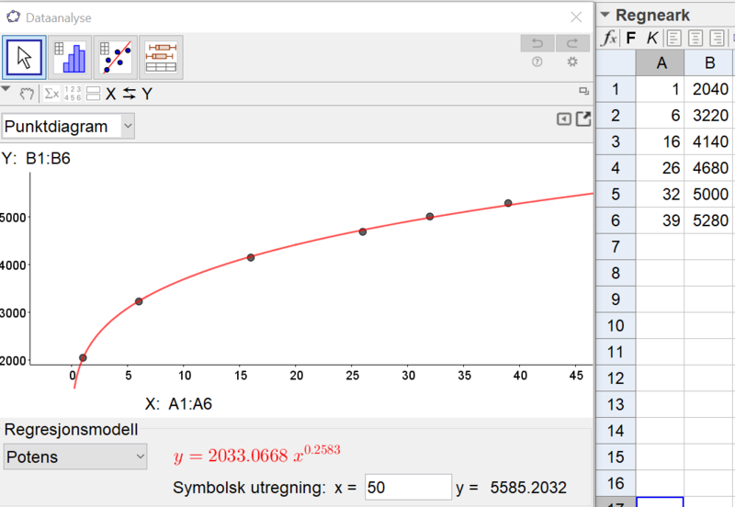The height and width of the screenshot is (507, 735).
Task: Toggle the hand data source icon
Action: coord(27,94)
